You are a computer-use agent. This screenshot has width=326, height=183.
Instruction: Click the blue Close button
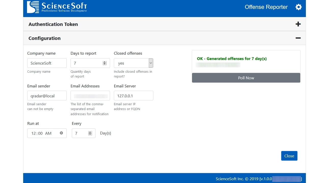(289, 156)
